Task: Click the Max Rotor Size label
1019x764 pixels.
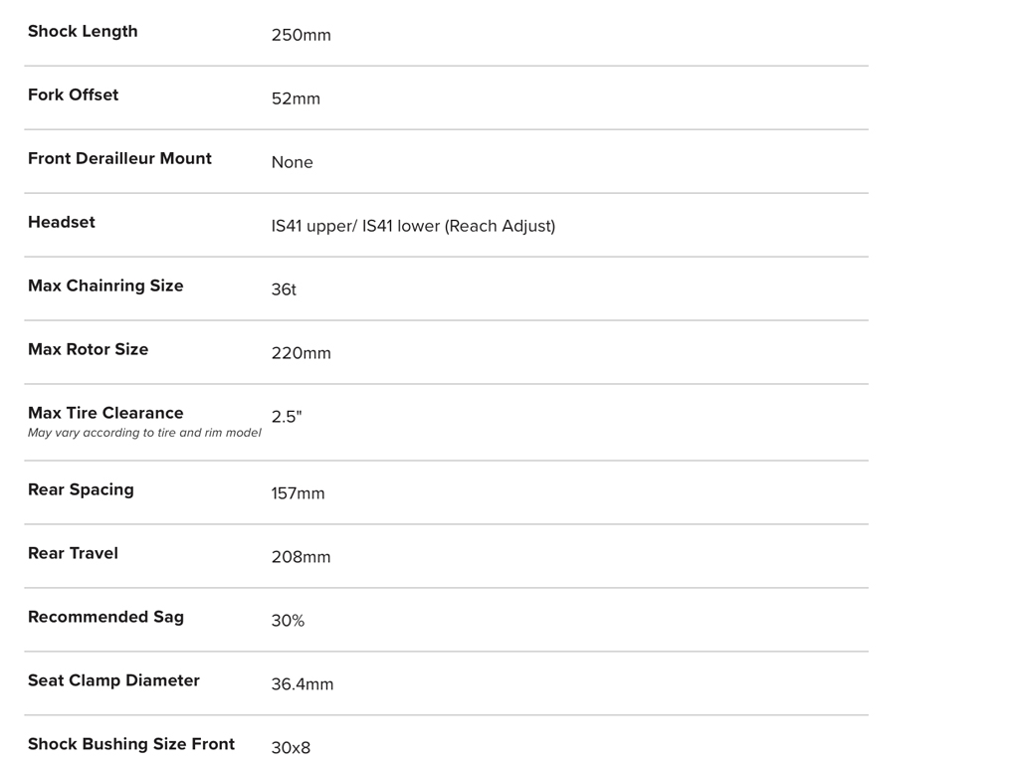Action: tap(88, 350)
